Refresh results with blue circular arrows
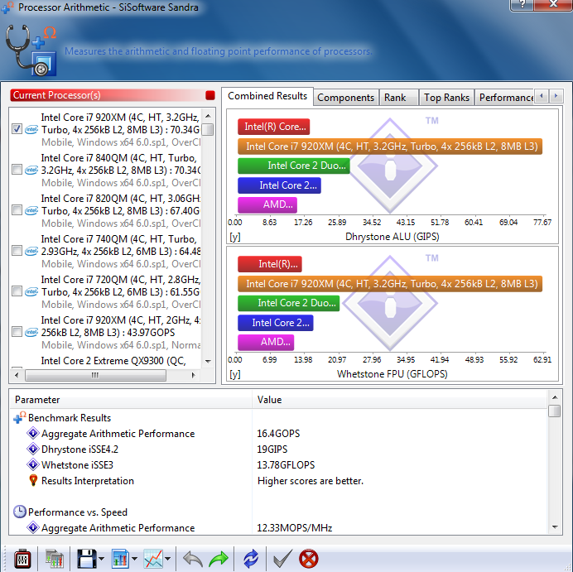 (251, 559)
